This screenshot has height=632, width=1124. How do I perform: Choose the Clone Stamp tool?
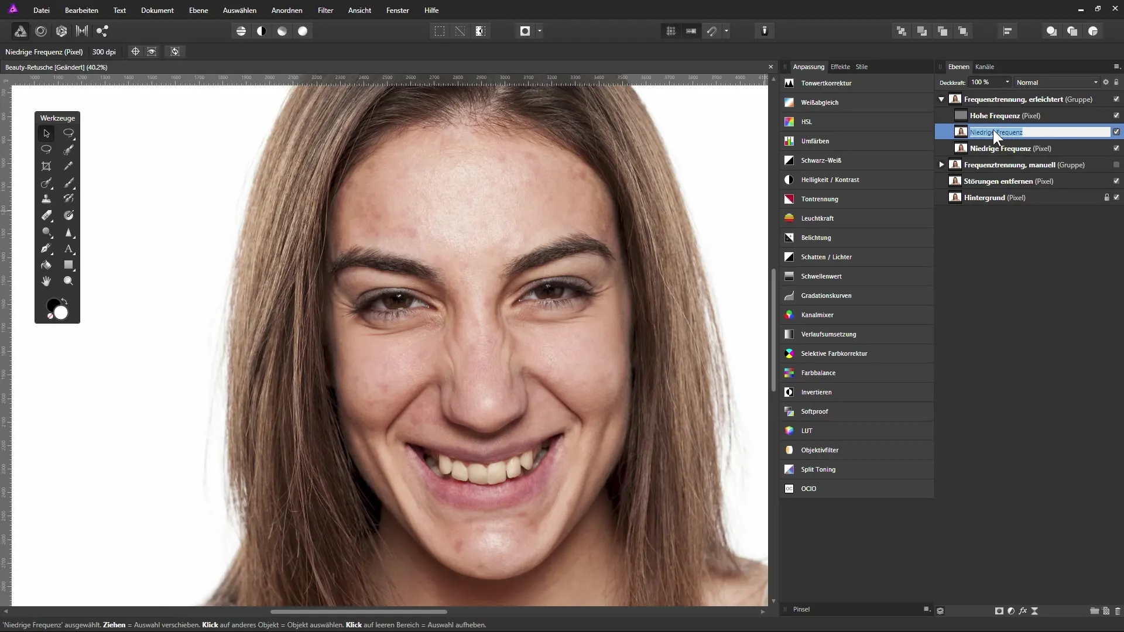pyautogui.click(x=46, y=199)
